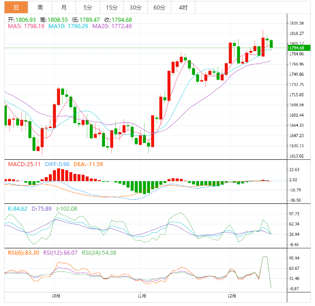Switch to the 5分 timeframe

[x=87, y=7]
